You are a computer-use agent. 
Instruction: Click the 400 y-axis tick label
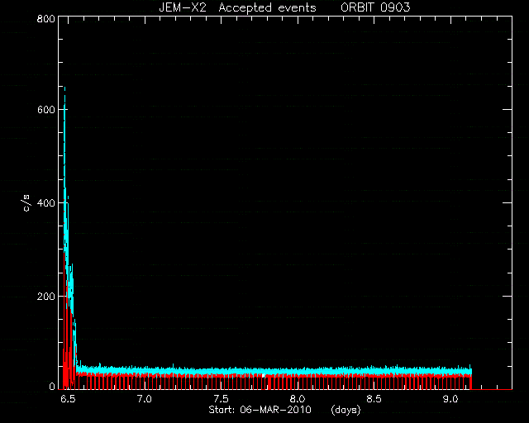coord(46,203)
